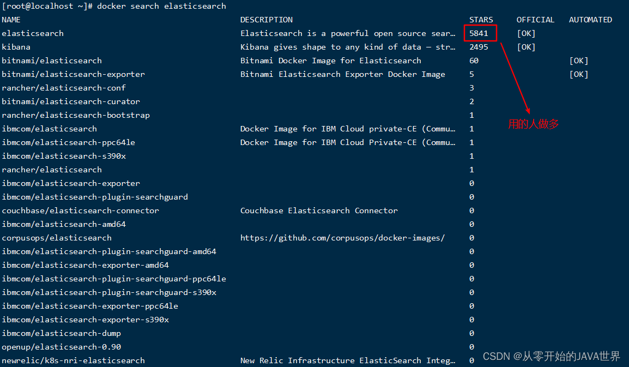The image size is (629, 367).
Task: Select the bitnami/elasticsearch image name
Action: click(51, 61)
